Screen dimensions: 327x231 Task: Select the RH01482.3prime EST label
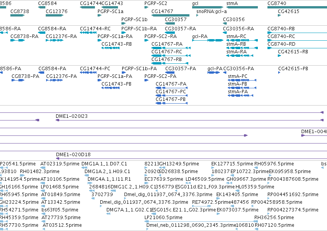(x=40, y=172)
